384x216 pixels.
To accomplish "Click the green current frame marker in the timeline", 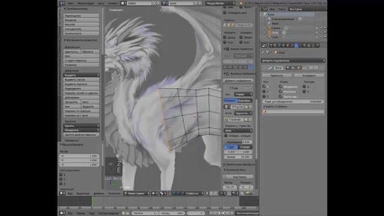I will point(92,202).
